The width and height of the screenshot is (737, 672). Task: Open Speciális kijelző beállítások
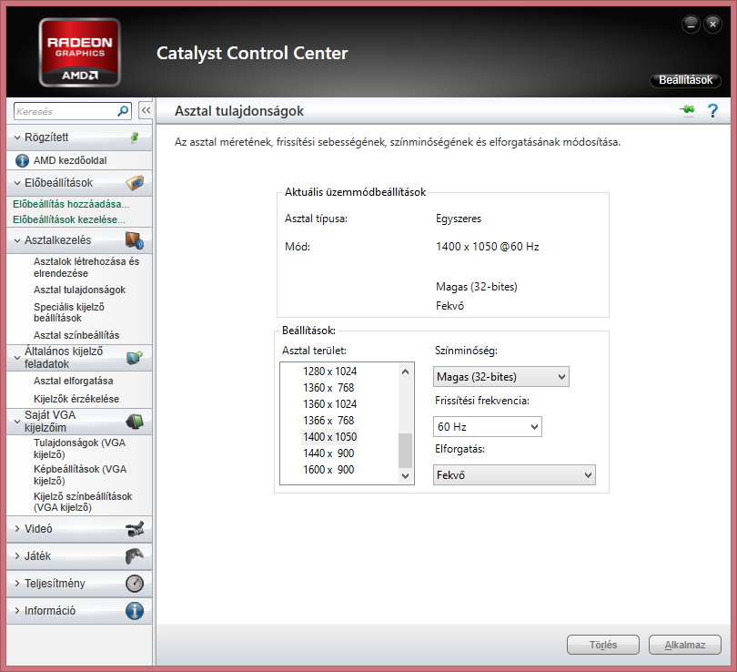(x=69, y=312)
